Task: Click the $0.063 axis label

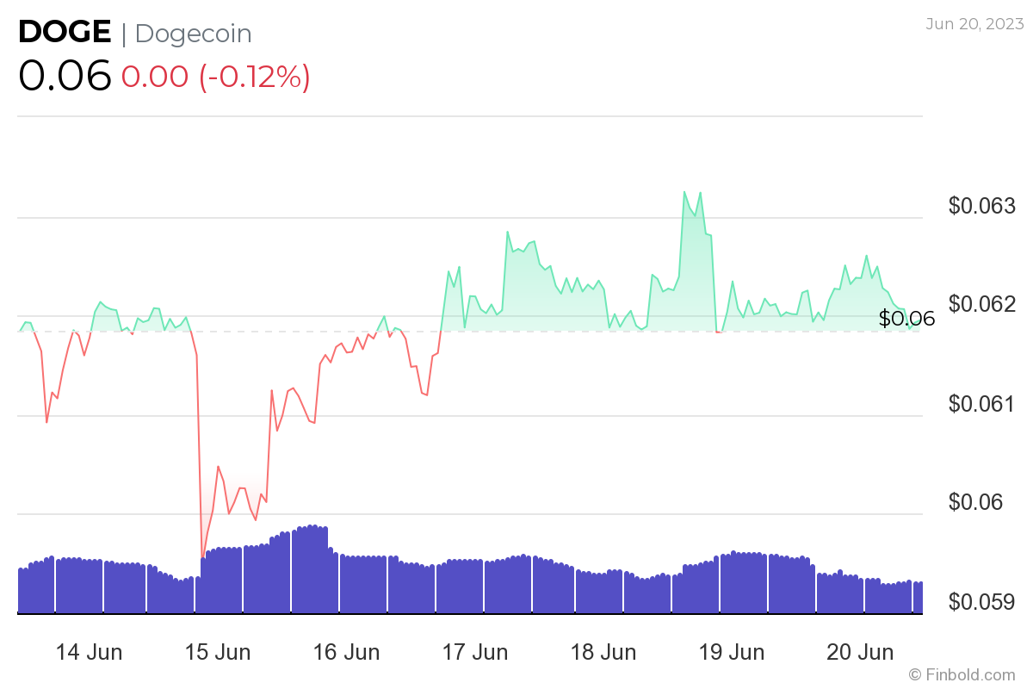Action: coord(982,206)
